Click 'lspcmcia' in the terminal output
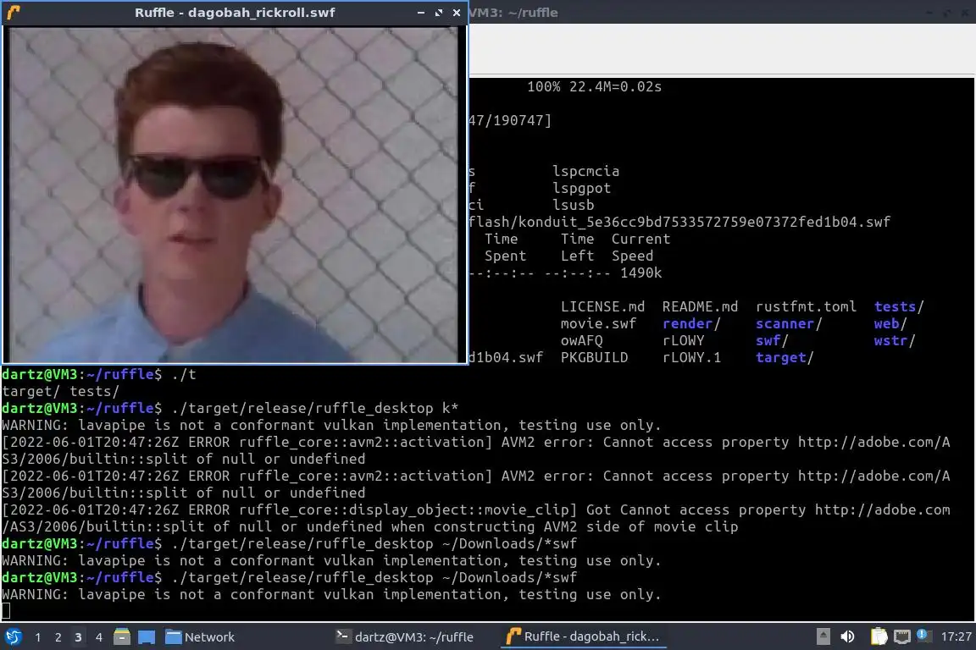Image resolution: width=976 pixels, height=650 pixels. click(585, 171)
